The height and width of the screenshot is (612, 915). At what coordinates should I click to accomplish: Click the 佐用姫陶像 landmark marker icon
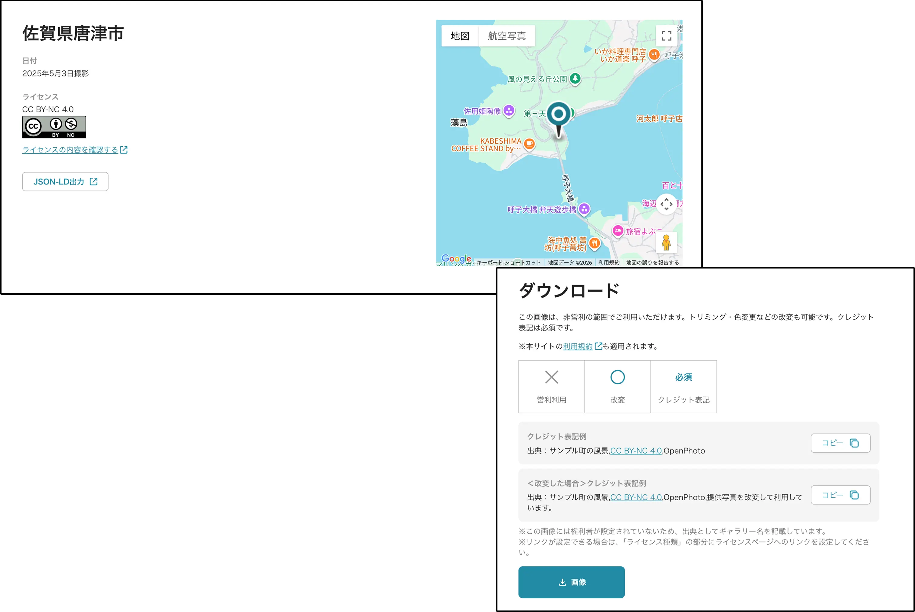(x=508, y=111)
